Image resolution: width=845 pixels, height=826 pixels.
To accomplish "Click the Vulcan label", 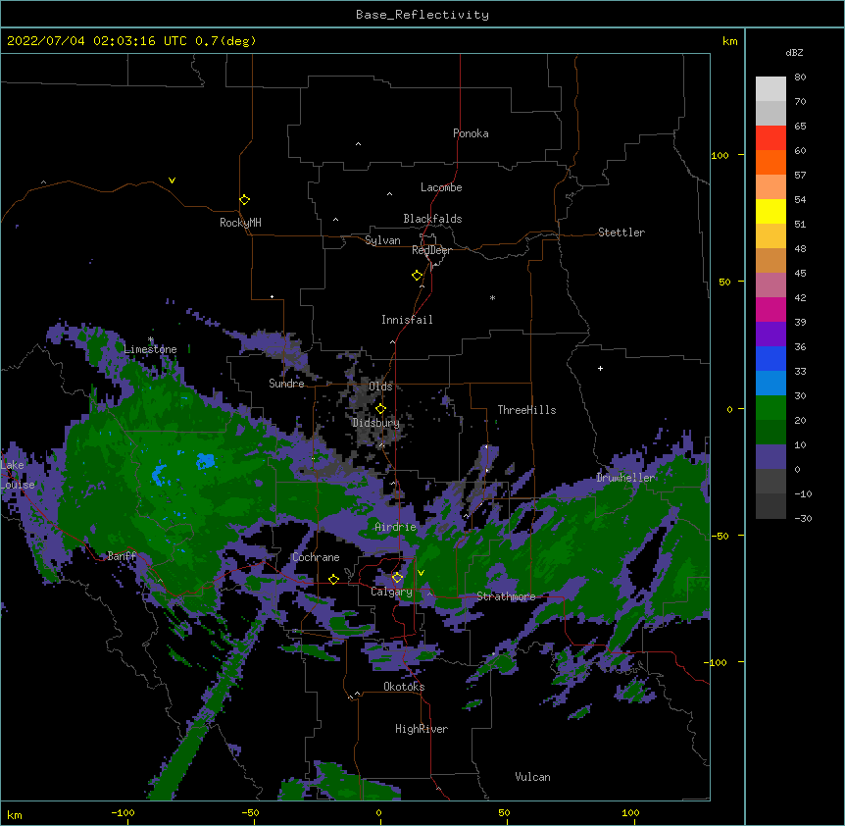I will click(x=532, y=777).
